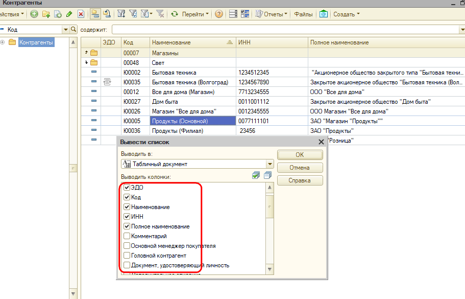Click the red X mark-for-deletion icon

[x=81, y=14]
